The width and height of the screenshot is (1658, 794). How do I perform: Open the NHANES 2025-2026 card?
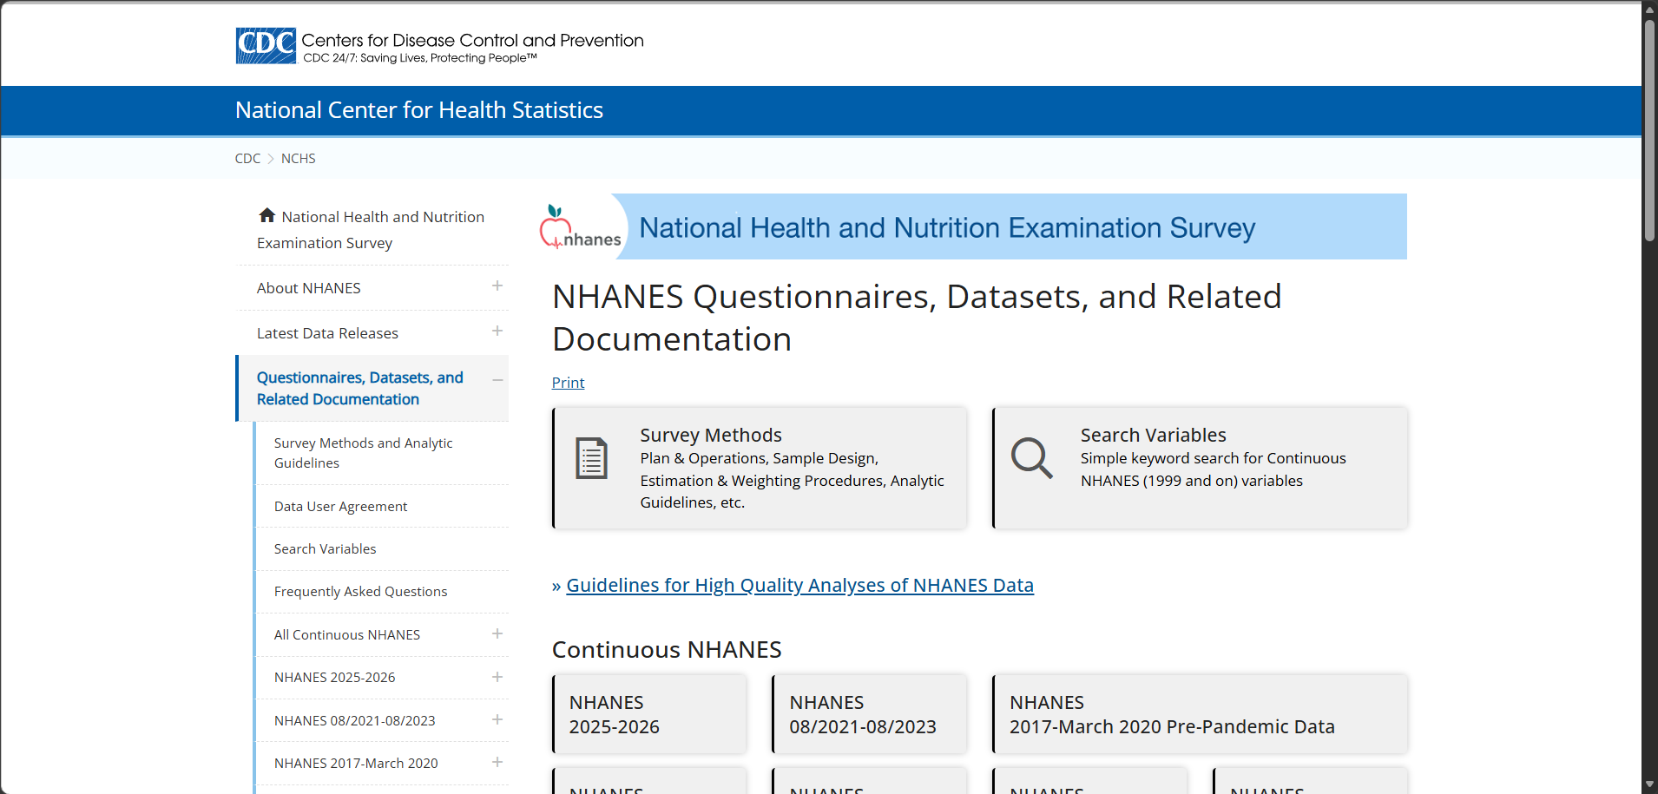649,714
